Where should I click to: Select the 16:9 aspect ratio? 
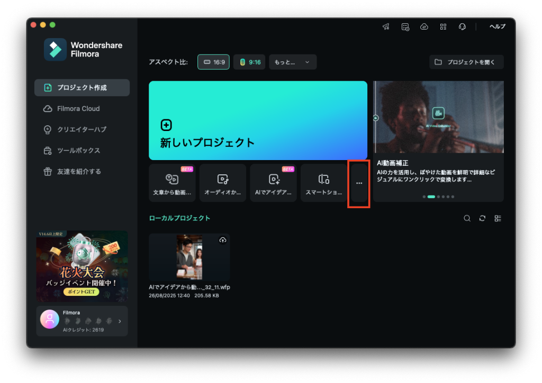[x=214, y=62]
